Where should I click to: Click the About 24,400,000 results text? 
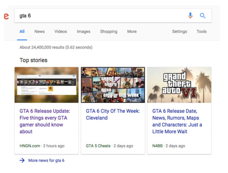pos(56,47)
